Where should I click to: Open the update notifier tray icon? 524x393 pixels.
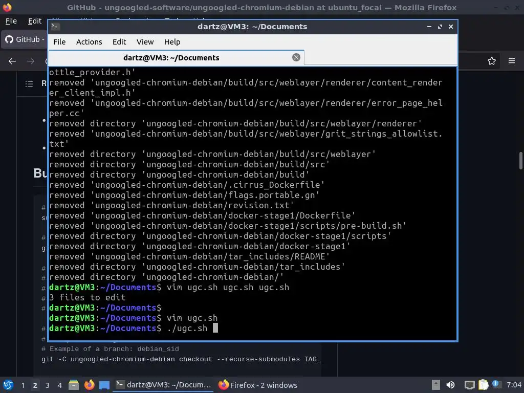click(495, 384)
